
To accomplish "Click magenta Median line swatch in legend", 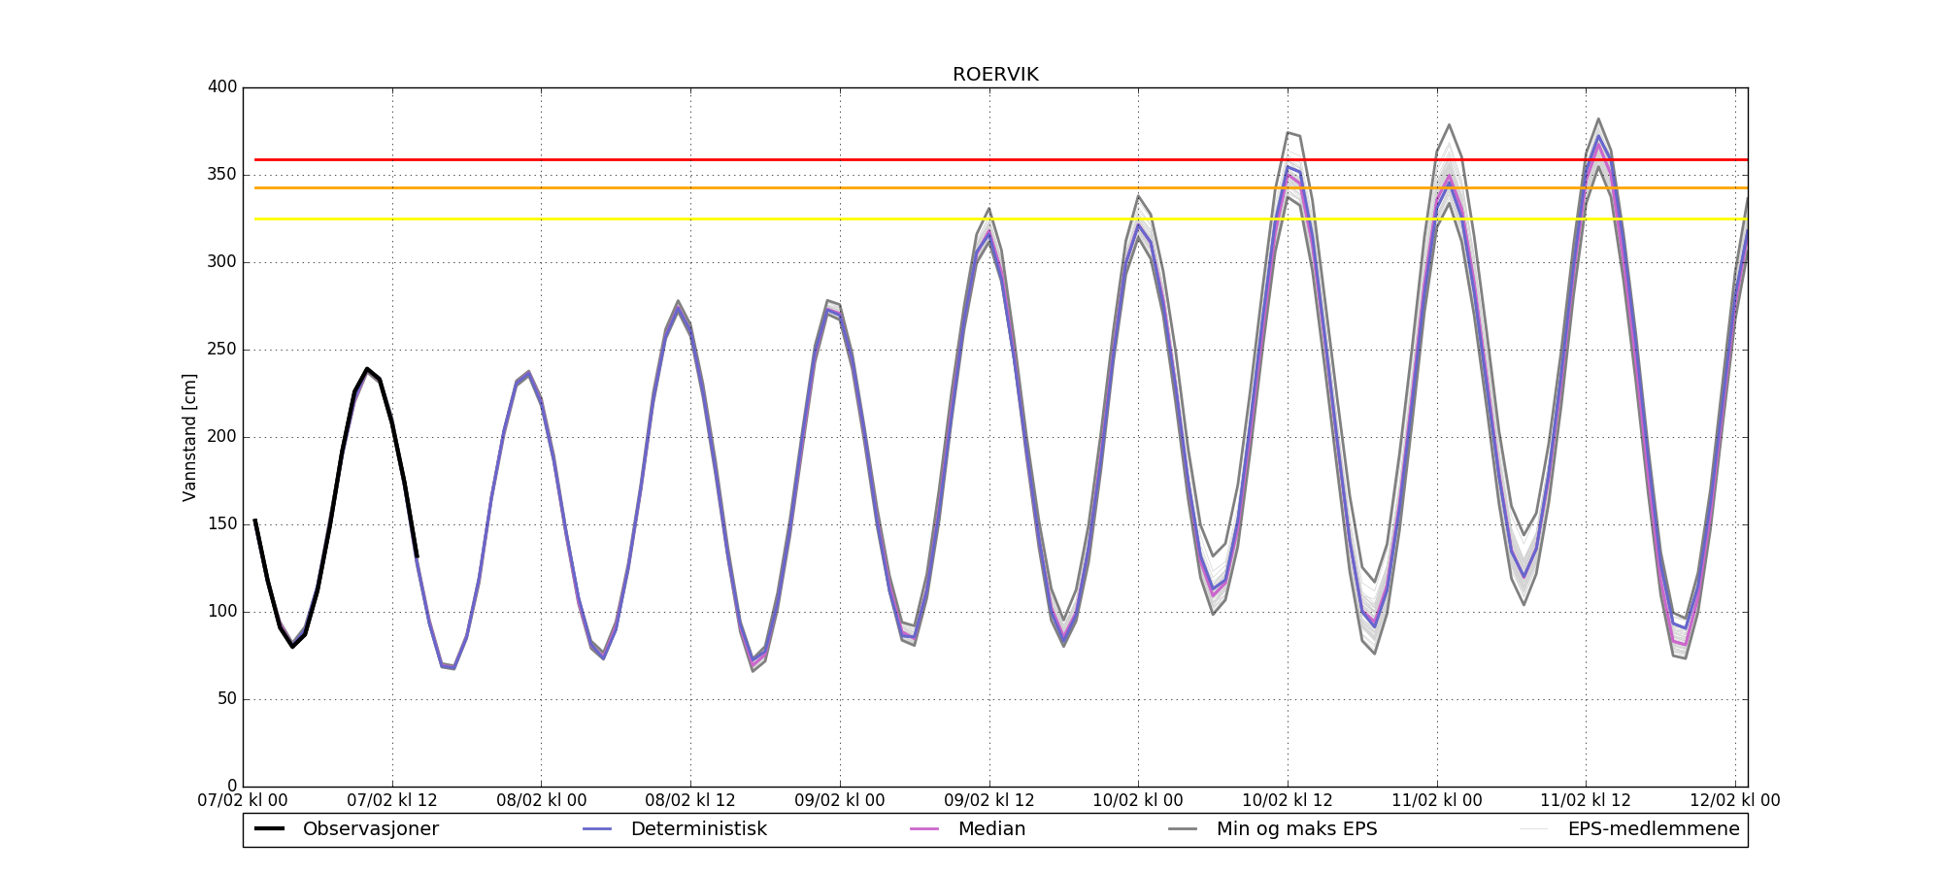I will [924, 829].
